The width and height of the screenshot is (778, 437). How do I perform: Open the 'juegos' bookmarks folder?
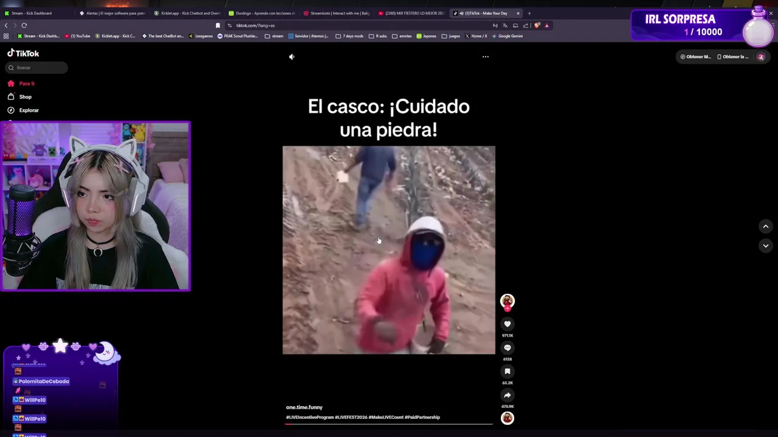(x=451, y=36)
